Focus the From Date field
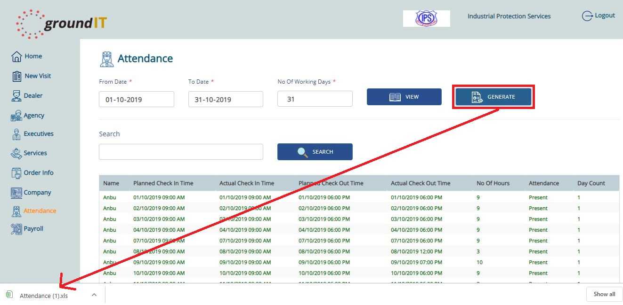 coord(136,99)
